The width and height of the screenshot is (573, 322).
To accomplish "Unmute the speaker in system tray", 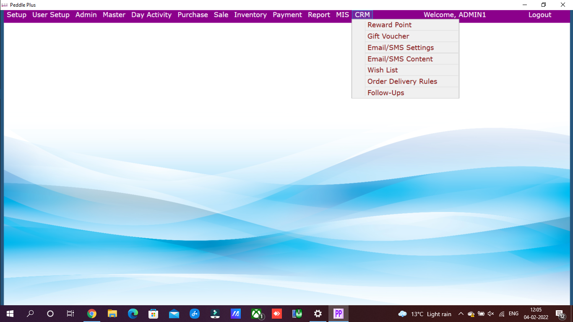I will (491, 314).
